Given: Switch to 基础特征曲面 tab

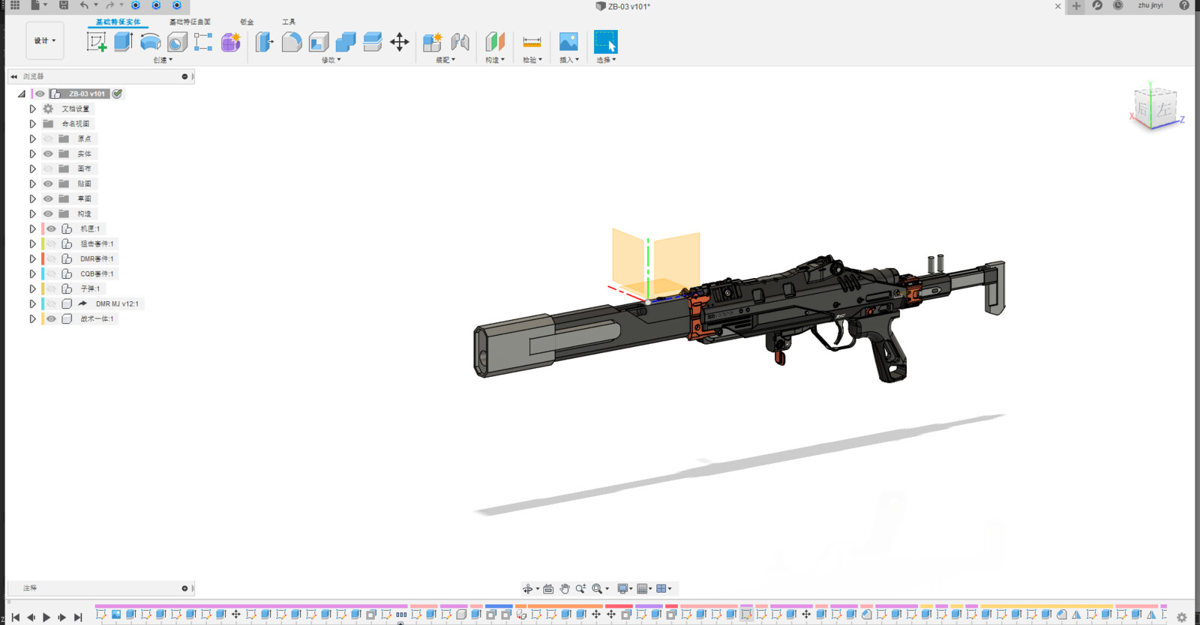Looking at the screenshot, I should tap(190, 22).
